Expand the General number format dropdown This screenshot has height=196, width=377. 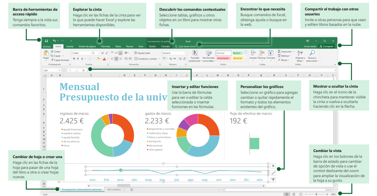click(x=174, y=53)
